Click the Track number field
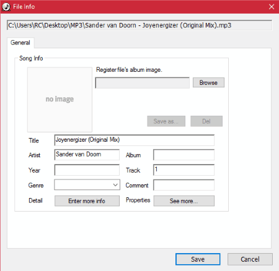 coord(184,170)
